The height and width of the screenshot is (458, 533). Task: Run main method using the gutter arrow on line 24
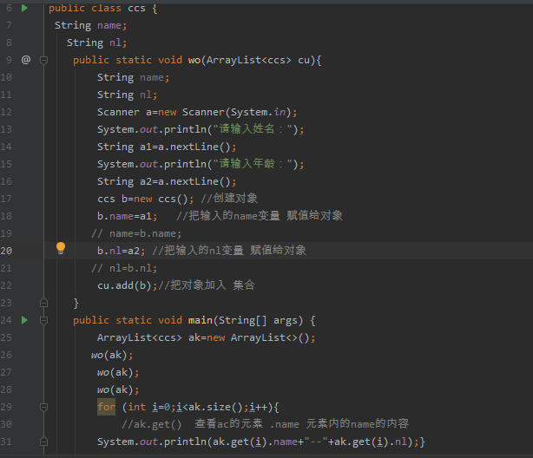click(x=24, y=320)
